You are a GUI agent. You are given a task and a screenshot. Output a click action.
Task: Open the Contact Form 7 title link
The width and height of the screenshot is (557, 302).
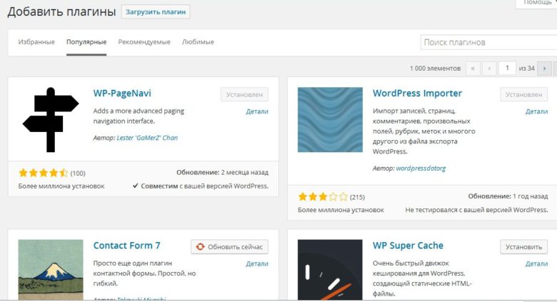pos(127,246)
